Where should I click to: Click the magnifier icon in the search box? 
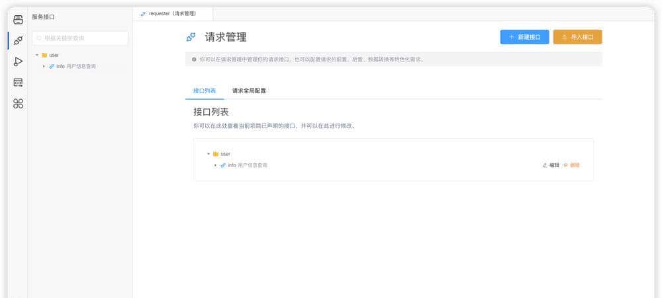click(40, 38)
